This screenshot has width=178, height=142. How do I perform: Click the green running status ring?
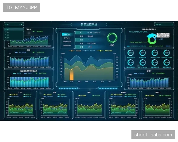(112, 38)
